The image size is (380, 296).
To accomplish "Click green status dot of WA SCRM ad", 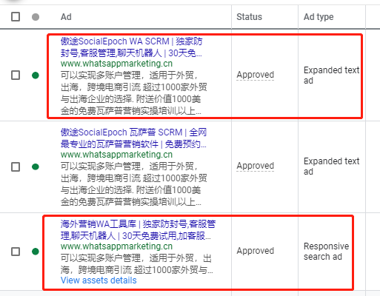I will (x=36, y=75).
